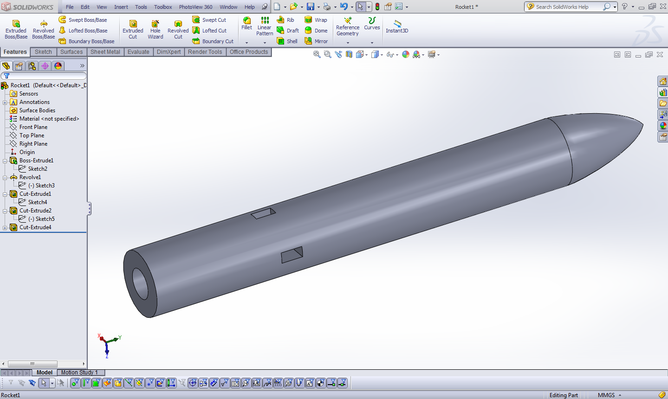Choose the Swept Boss/Base tool
Viewport: 668px width, 399px height.
[83, 20]
